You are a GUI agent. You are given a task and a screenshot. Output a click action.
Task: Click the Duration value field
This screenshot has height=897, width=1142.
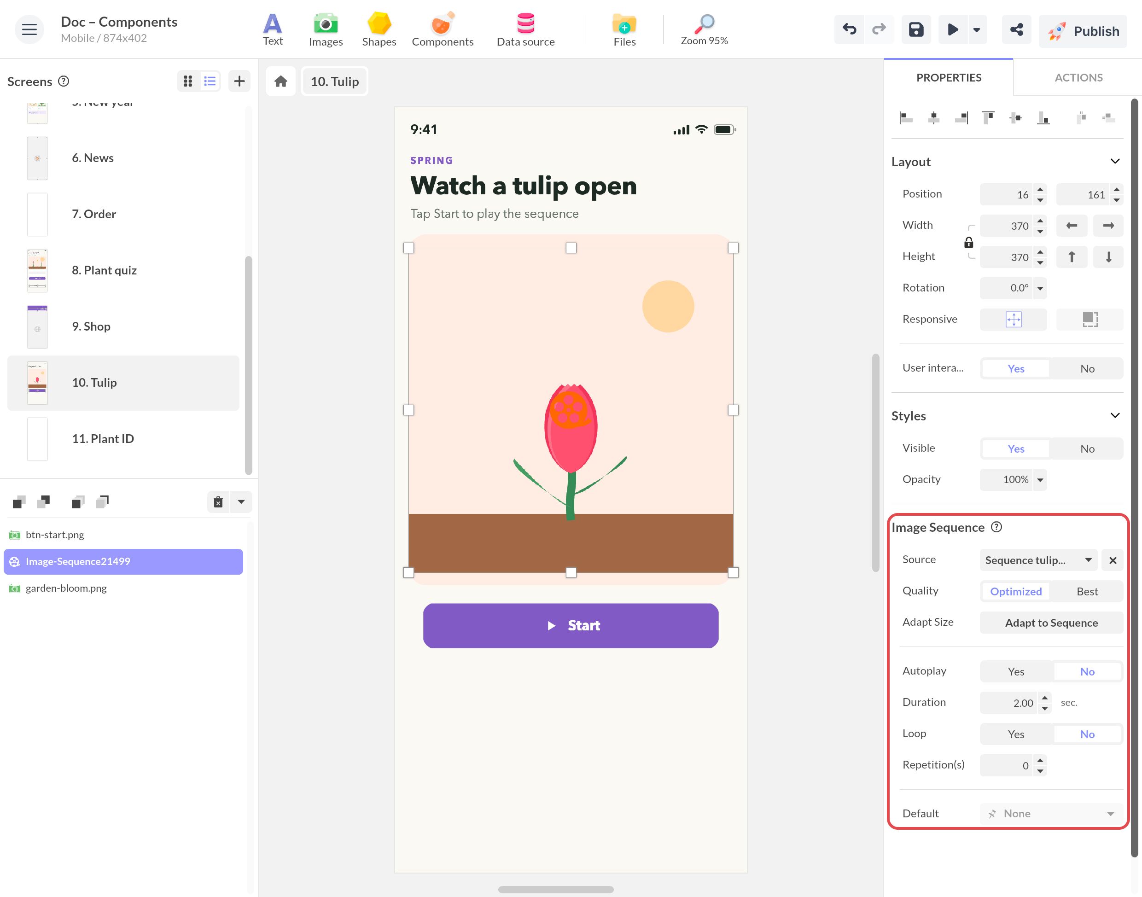pyautogui.click(x=1008, y=703)
